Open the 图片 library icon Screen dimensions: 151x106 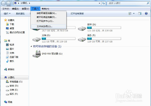(x=7, y=49)
